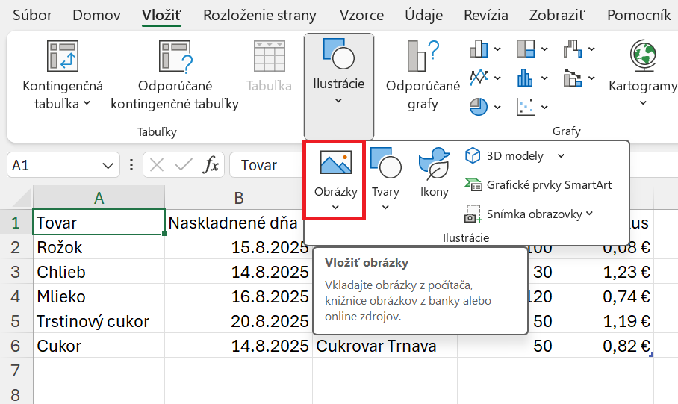Insert a scatter or bubble chart
This screenshot has height=404, width=678.
click(x=526, y=106)
